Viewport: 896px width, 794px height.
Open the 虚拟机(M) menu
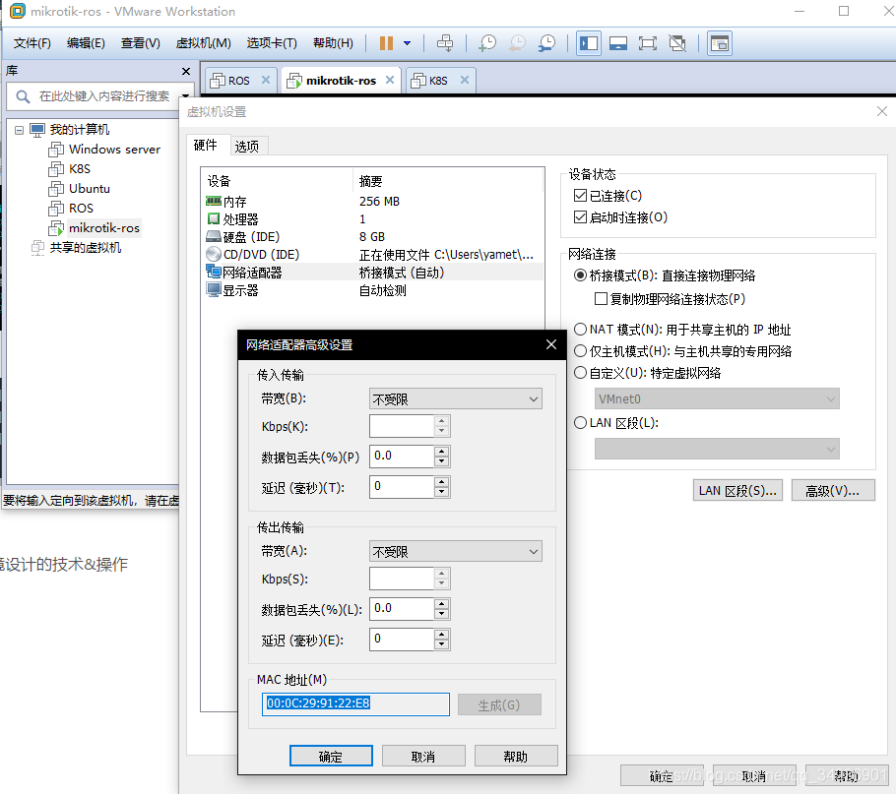(204, 43)
